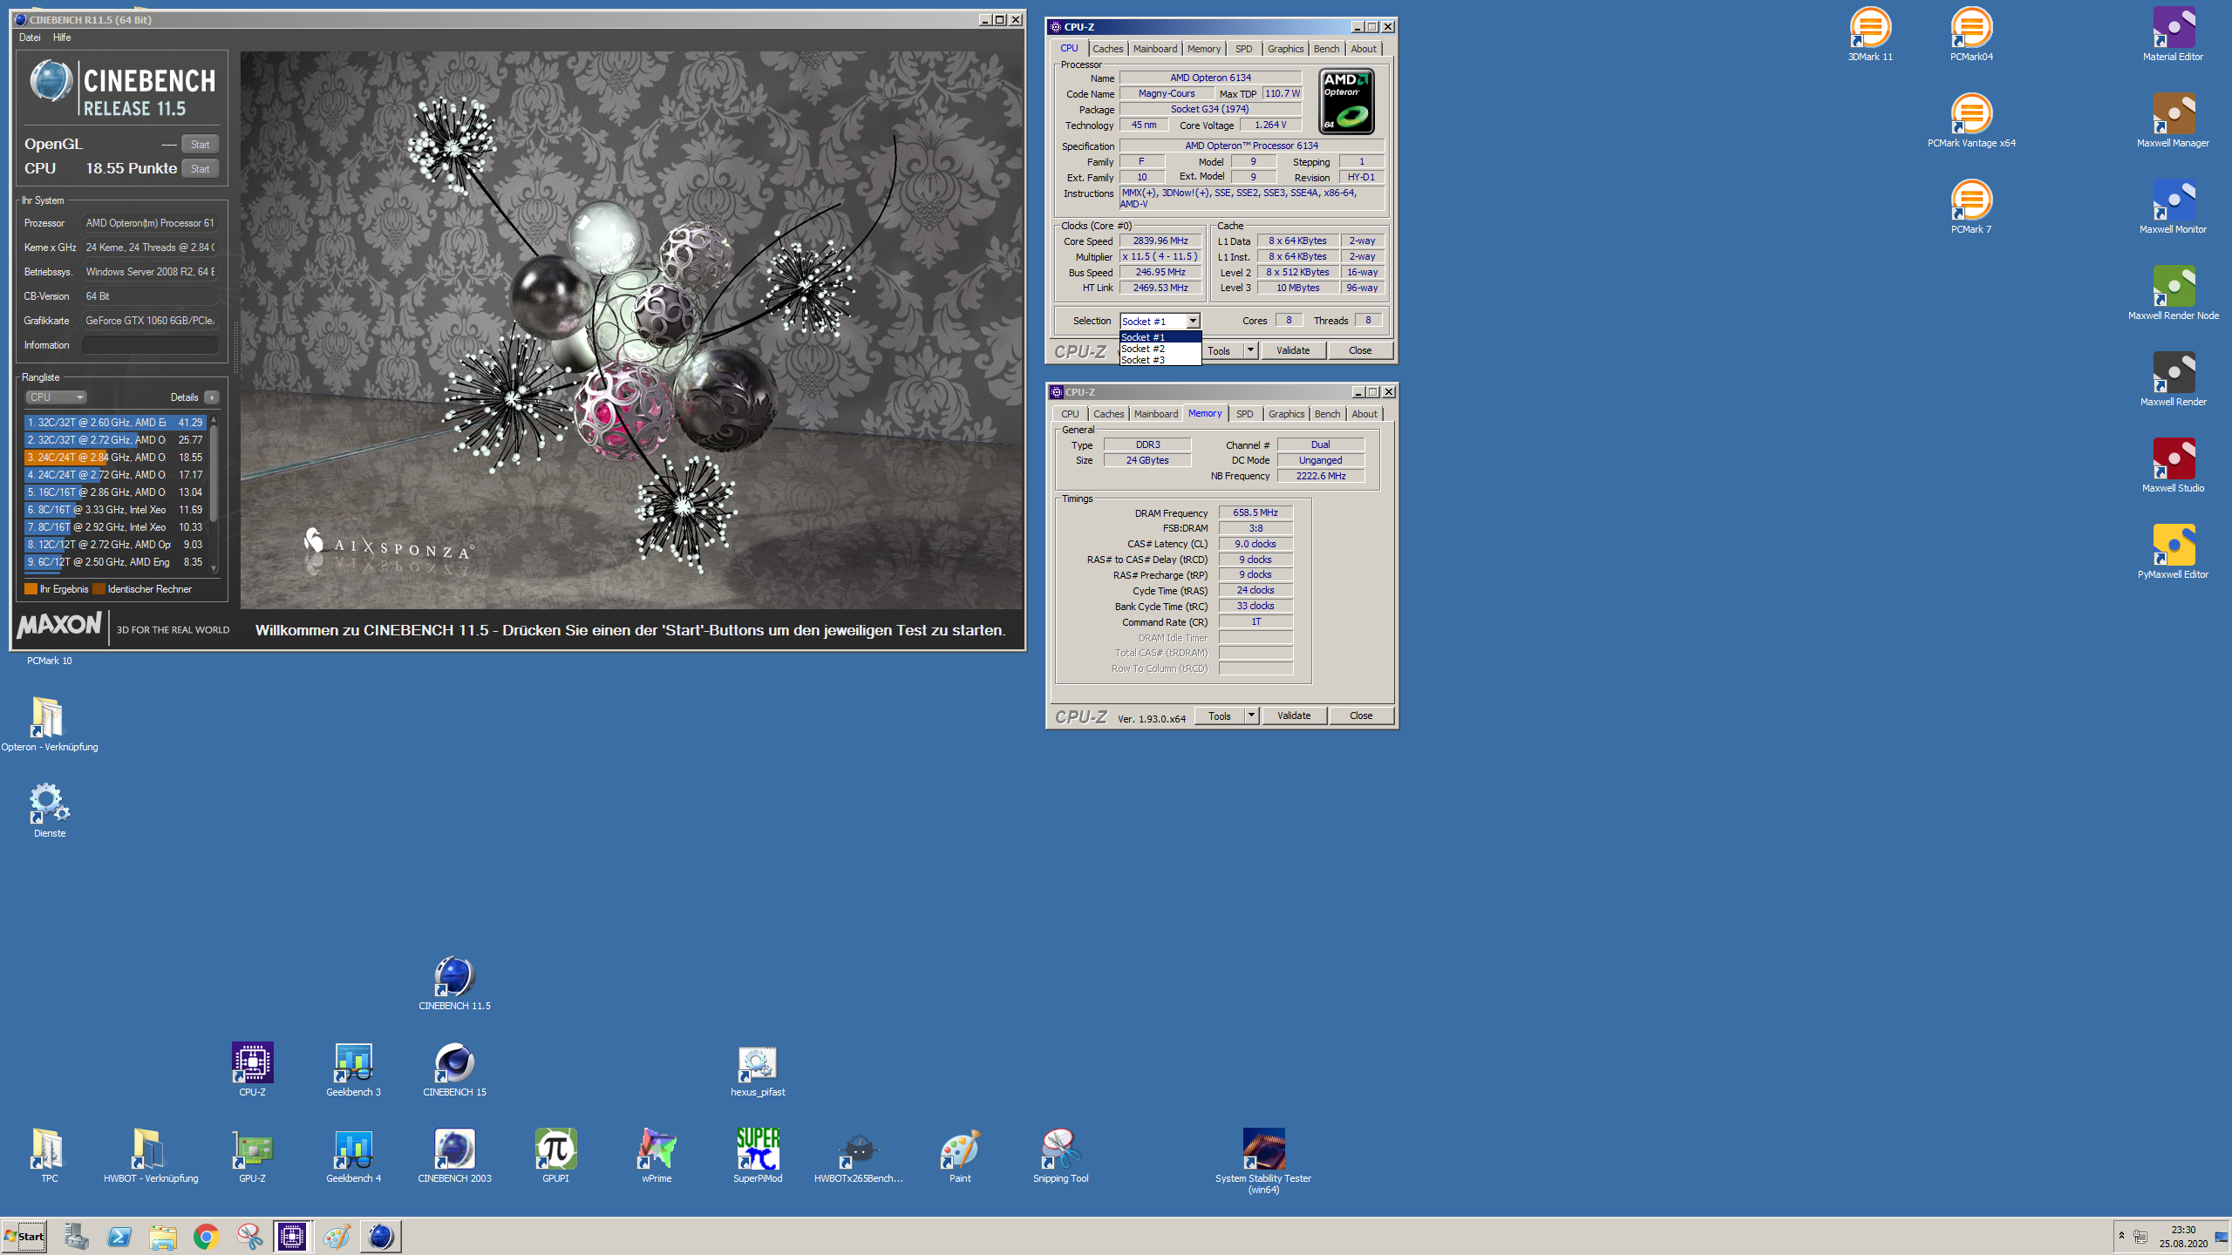Screen dimensions: 2232x1255
Task: Open the PCMark 7 desktop icon
Action: [x=1971, y=207]
